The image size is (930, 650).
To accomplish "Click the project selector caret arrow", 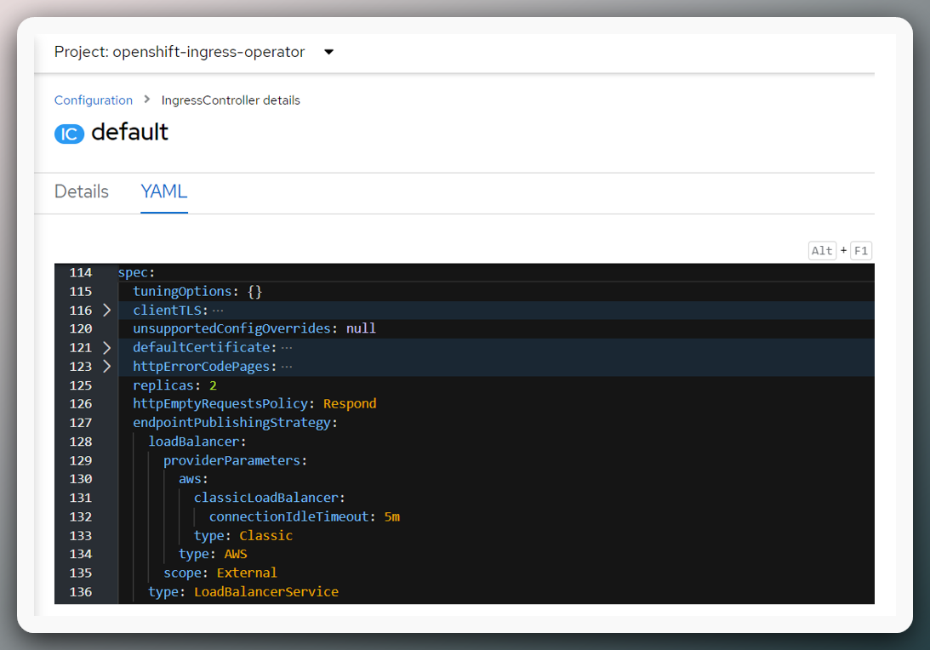I will (328, 52).
